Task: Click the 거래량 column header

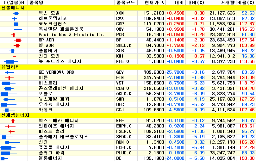Action: (227, 3)
